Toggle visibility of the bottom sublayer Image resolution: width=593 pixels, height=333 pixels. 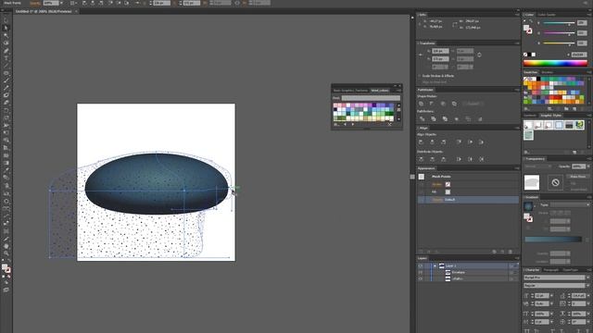tap(420, 278)
